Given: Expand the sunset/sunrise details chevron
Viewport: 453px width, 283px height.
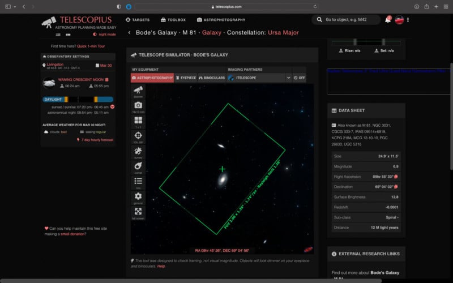Looking at the screenshot, I should coord(112,106).
